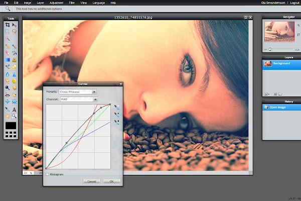Viewport: 301px width, 201px height.
Task: Select the Magic Wand tool
Action: [8, 39]
